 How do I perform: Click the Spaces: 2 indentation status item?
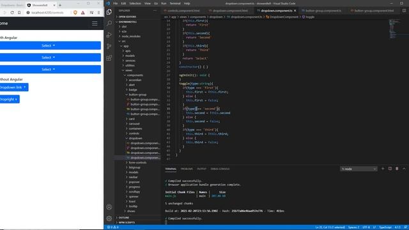[353, 227]
